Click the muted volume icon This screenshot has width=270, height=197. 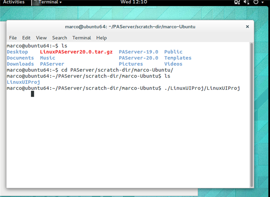(247, 2)
